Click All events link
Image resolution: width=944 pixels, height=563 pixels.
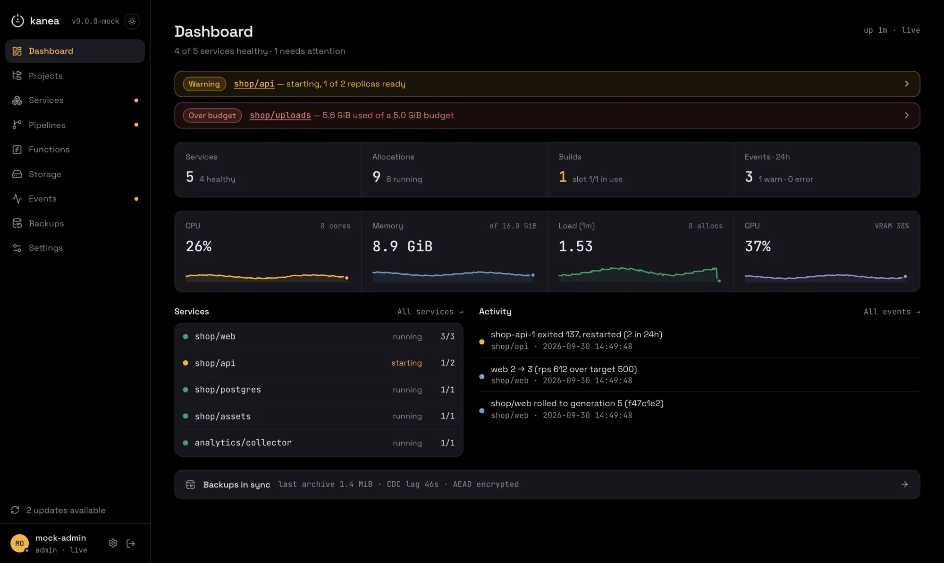pos(892,312)
